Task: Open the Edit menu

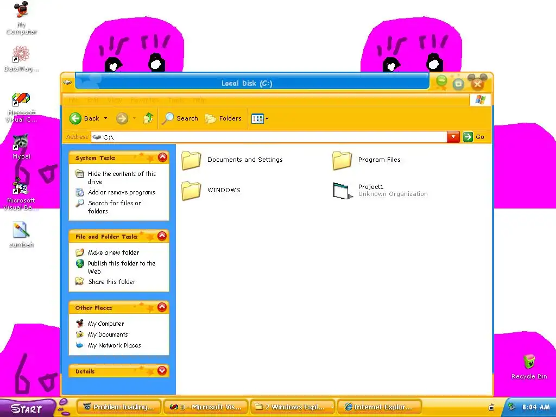Action: point(93,100)
